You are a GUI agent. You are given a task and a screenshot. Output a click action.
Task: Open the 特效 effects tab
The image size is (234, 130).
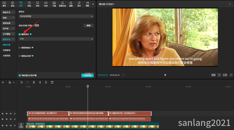37,4
